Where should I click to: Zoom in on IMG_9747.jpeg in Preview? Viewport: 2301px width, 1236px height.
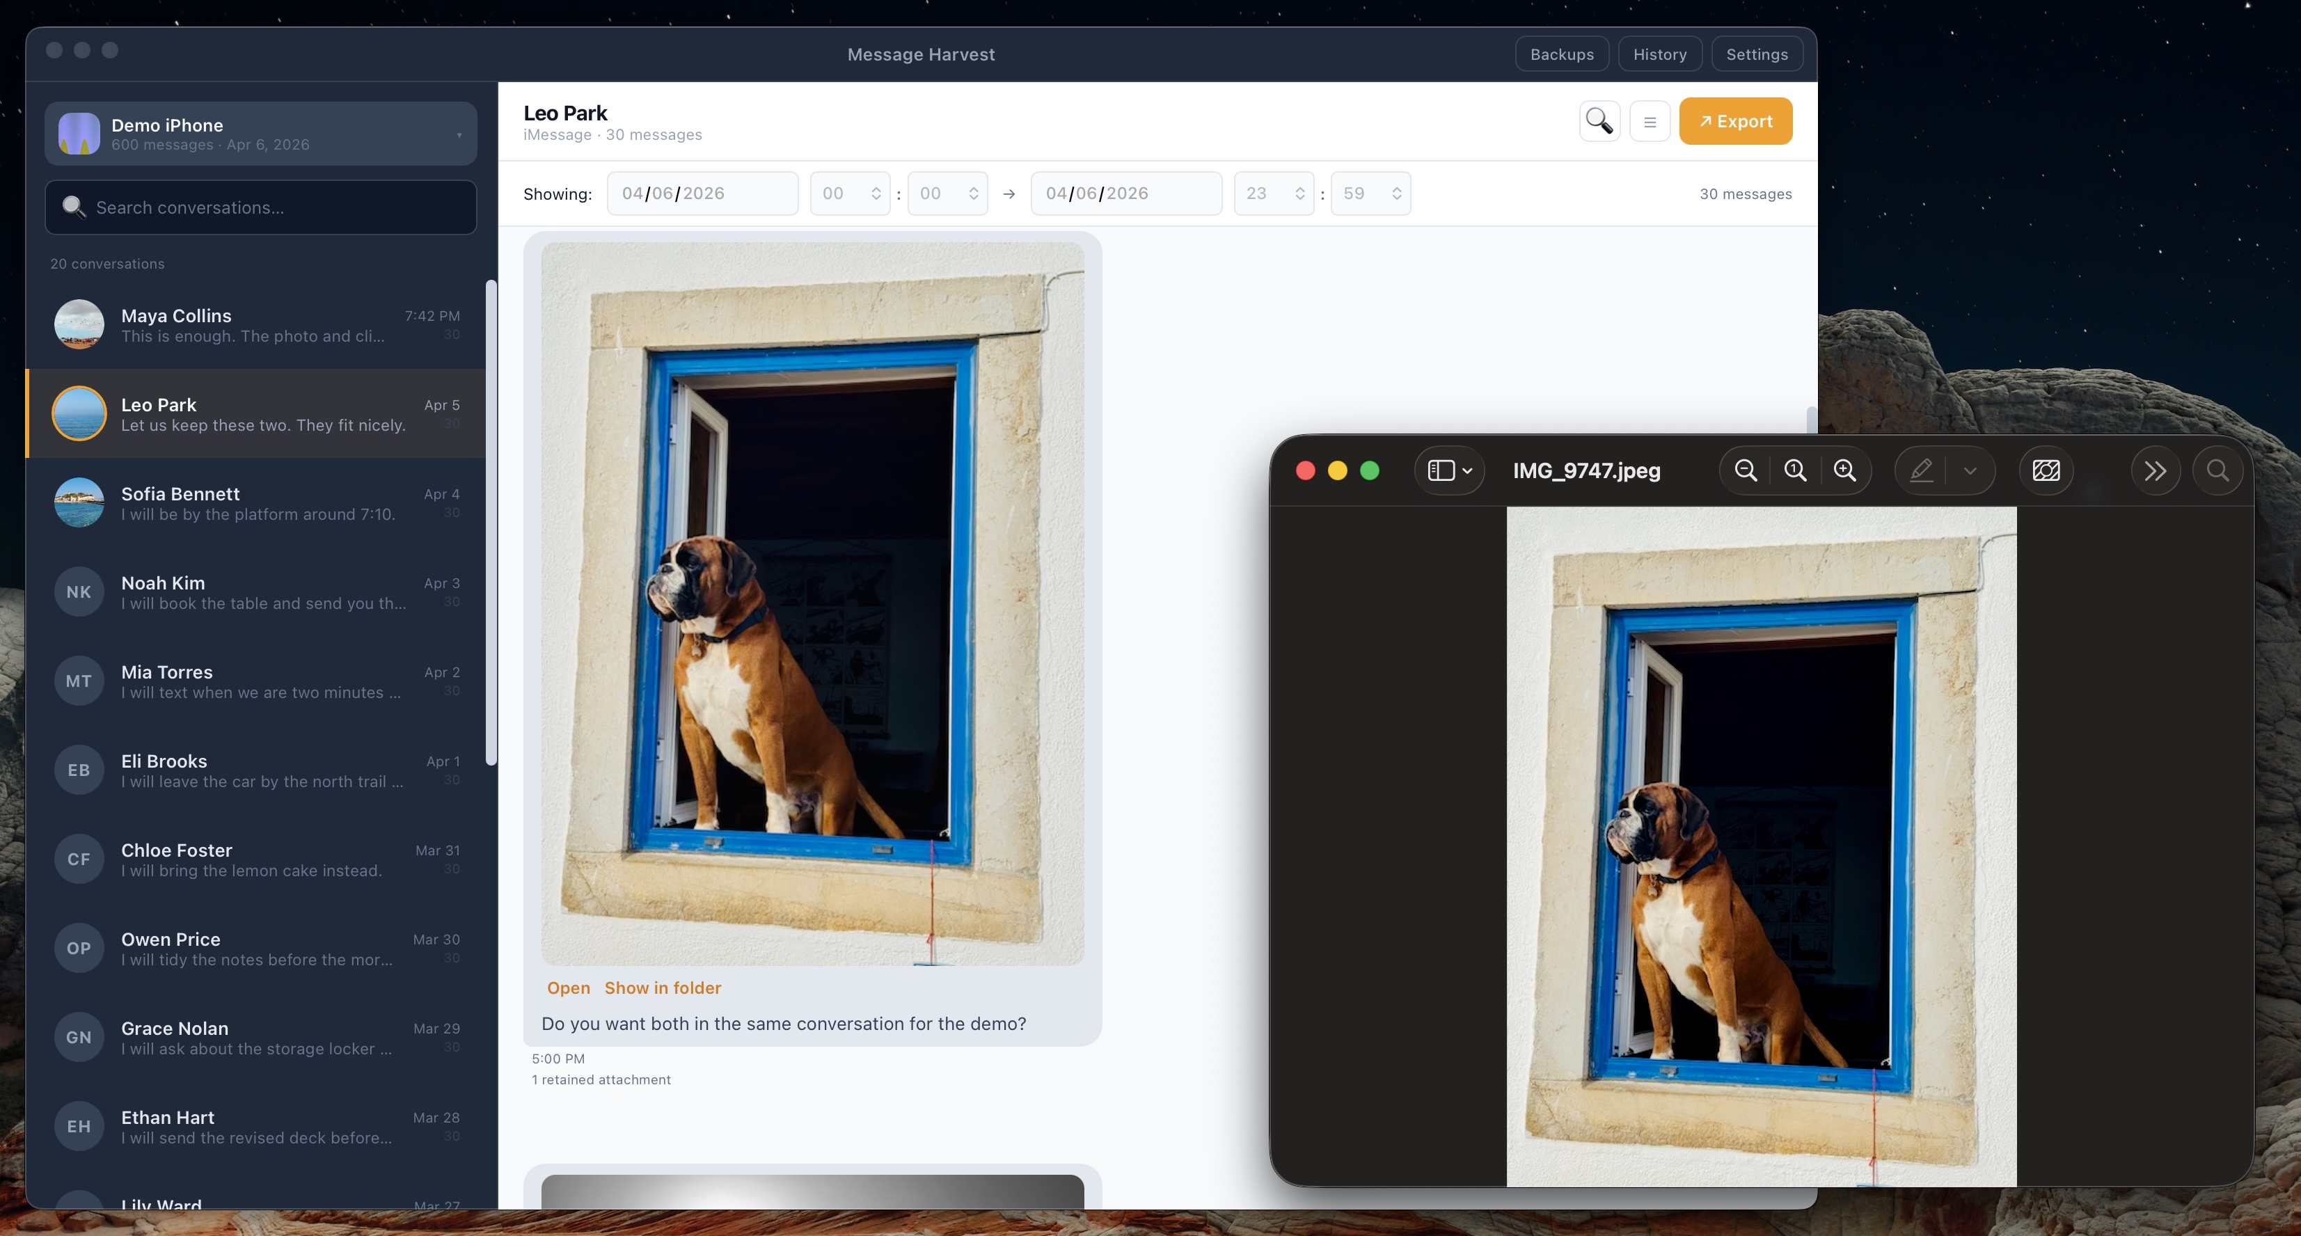[1844, 470]
